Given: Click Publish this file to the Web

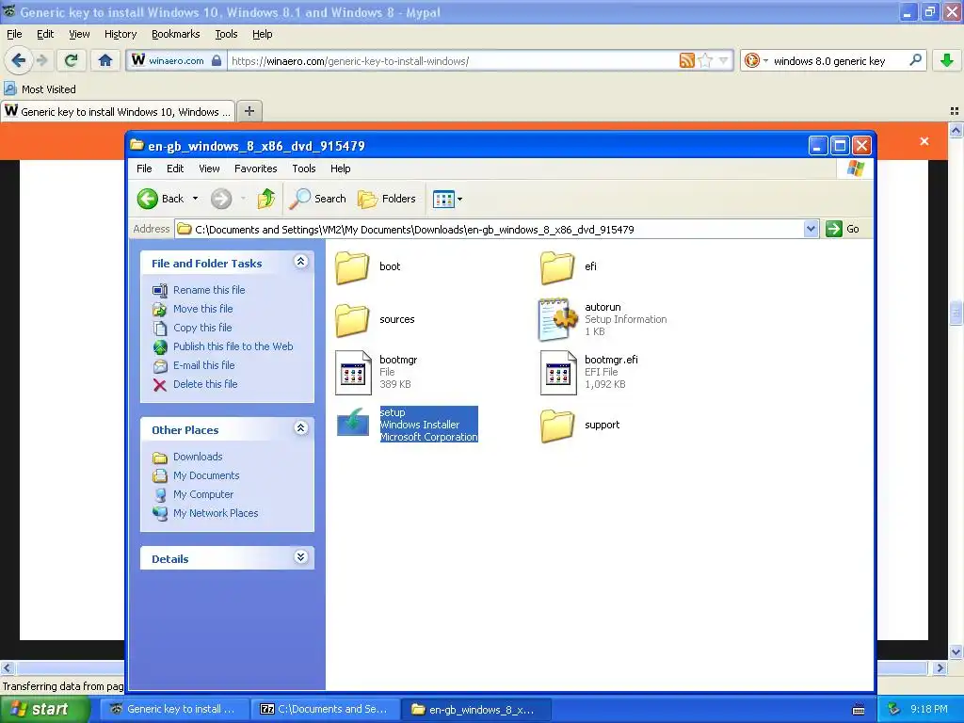Looking at the screenshot, I should (233, 346).
